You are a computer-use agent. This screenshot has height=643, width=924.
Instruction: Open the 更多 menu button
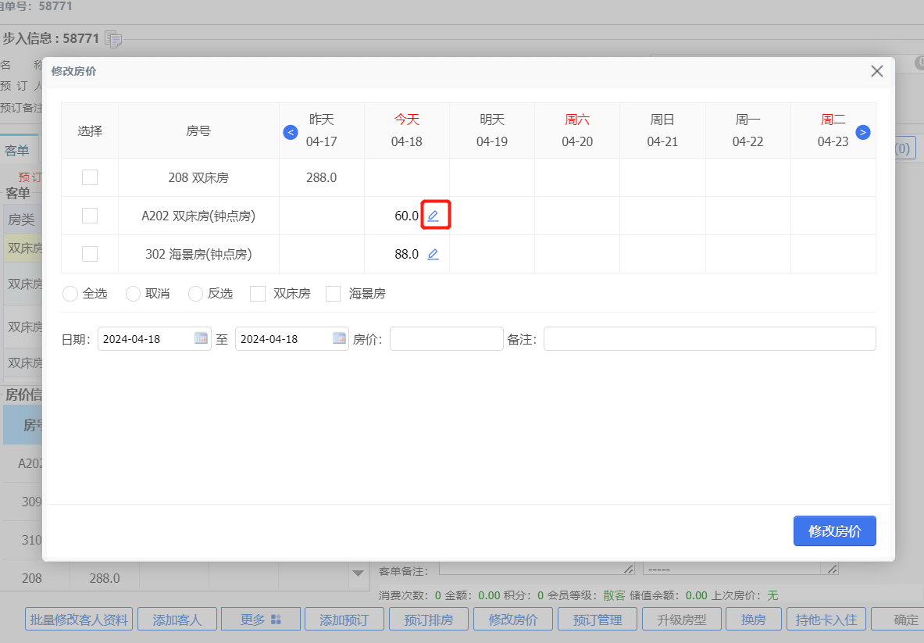tap(261, 620)
